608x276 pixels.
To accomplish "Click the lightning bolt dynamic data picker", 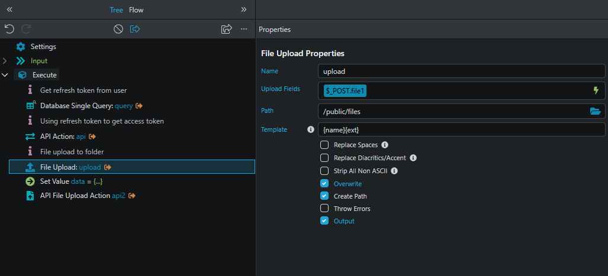I will pos(596,90).
